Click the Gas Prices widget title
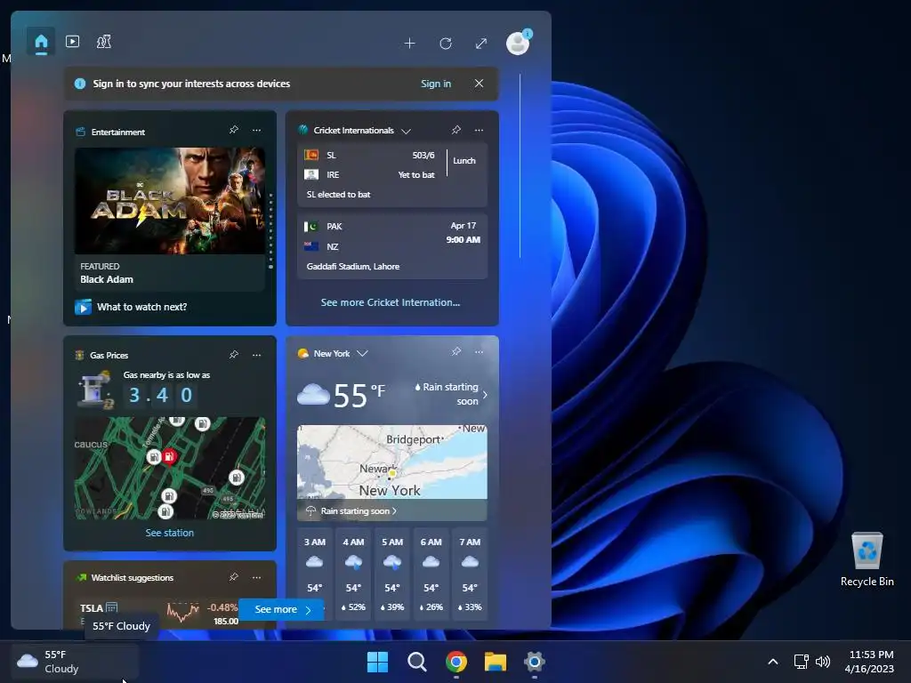Viewport: 911px width, 683px height. [109, 355]
